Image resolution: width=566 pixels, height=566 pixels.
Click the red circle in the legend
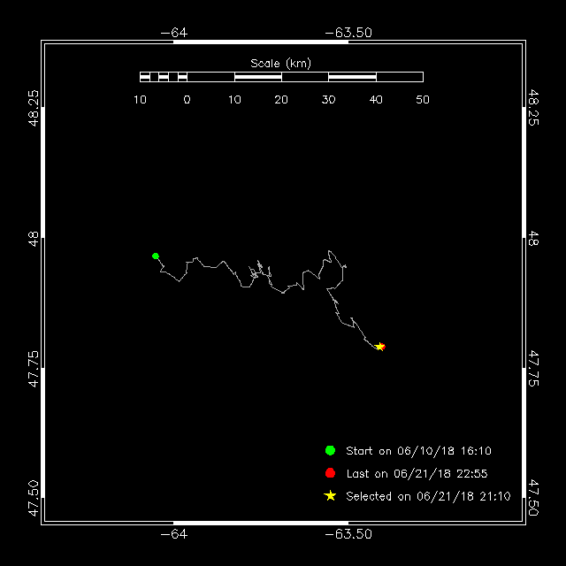pos(330,473)
